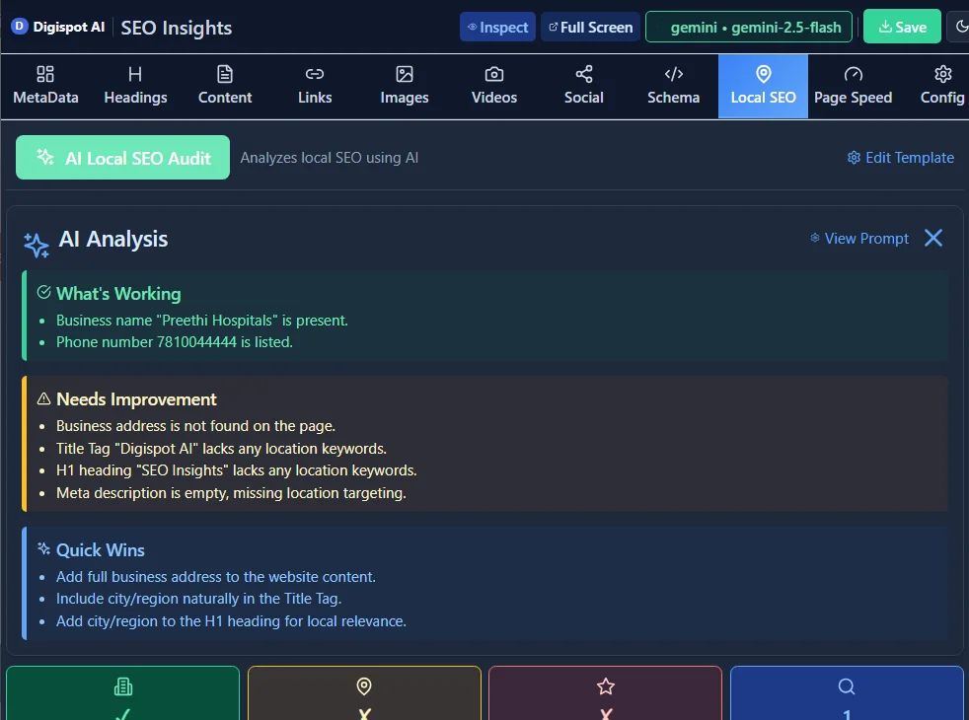This screenshot has width=969, height=720.
Task: Click the star card icon
Action: pyautogui.click(x=606, y=686)
